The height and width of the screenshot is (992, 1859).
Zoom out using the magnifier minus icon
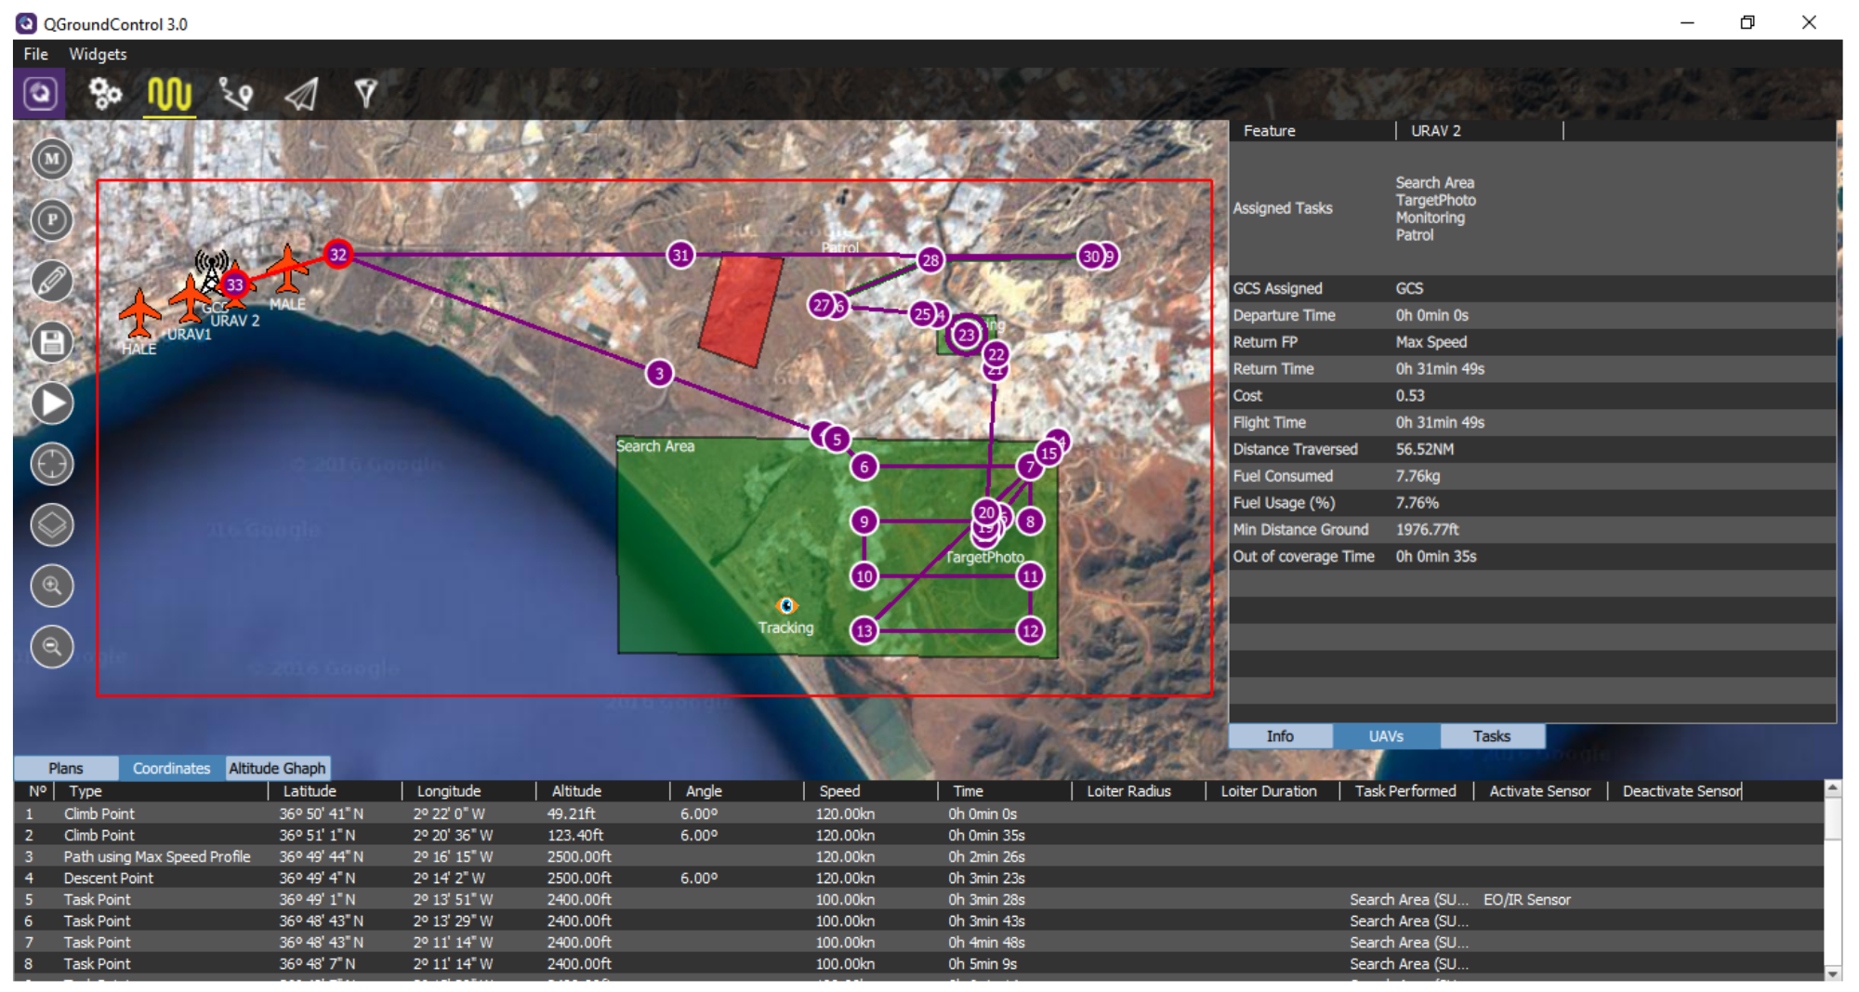point(52,647)
